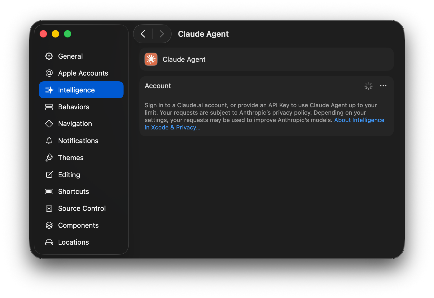Go forward with the right chevron
This screenshot has height=298, width=434.
pyautogui.click(x=162, y=34)
